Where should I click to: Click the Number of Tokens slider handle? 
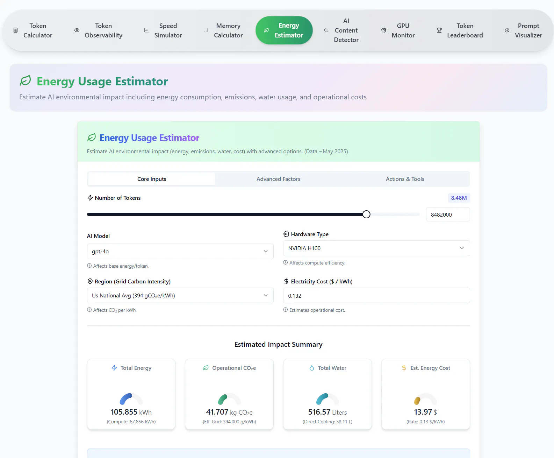366,214
